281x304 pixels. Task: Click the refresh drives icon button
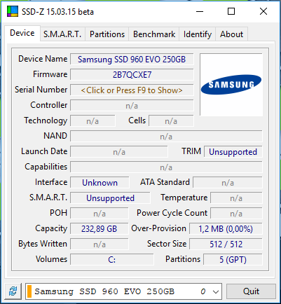13,291
